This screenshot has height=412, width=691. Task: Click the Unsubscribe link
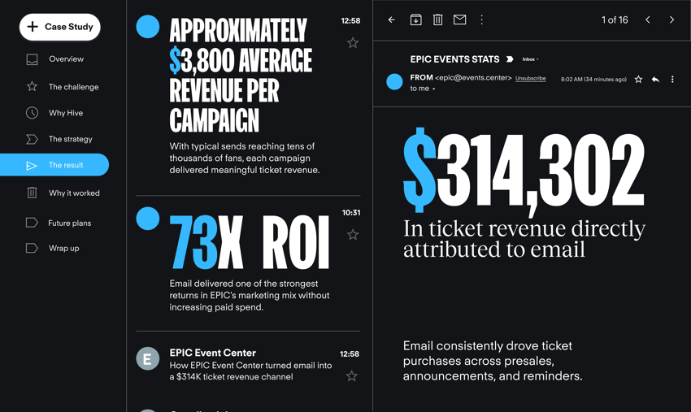coord(530,79)
